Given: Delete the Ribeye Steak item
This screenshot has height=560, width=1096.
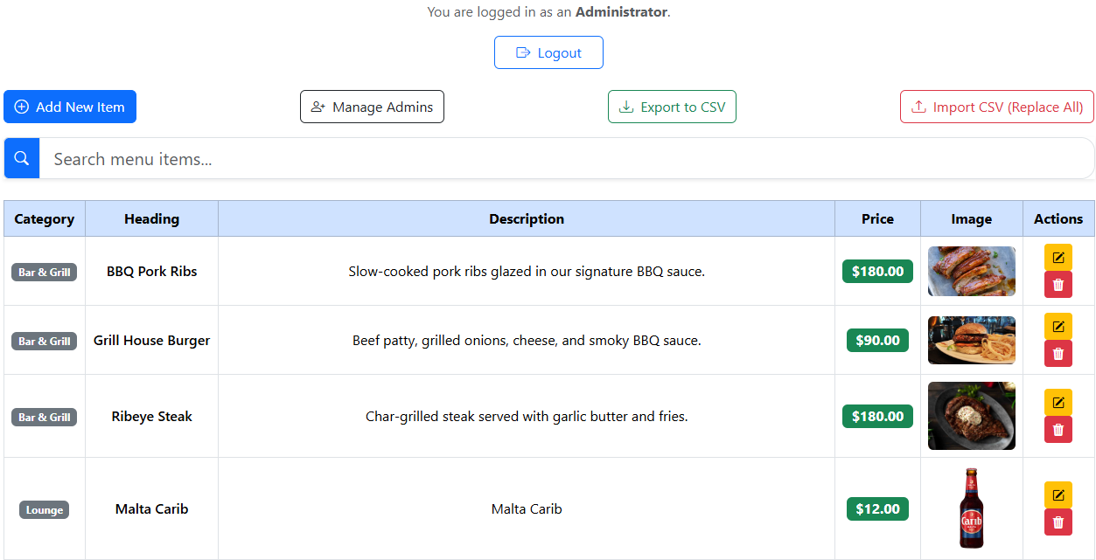Looking at the screenshot, I should pos(1058,429).
